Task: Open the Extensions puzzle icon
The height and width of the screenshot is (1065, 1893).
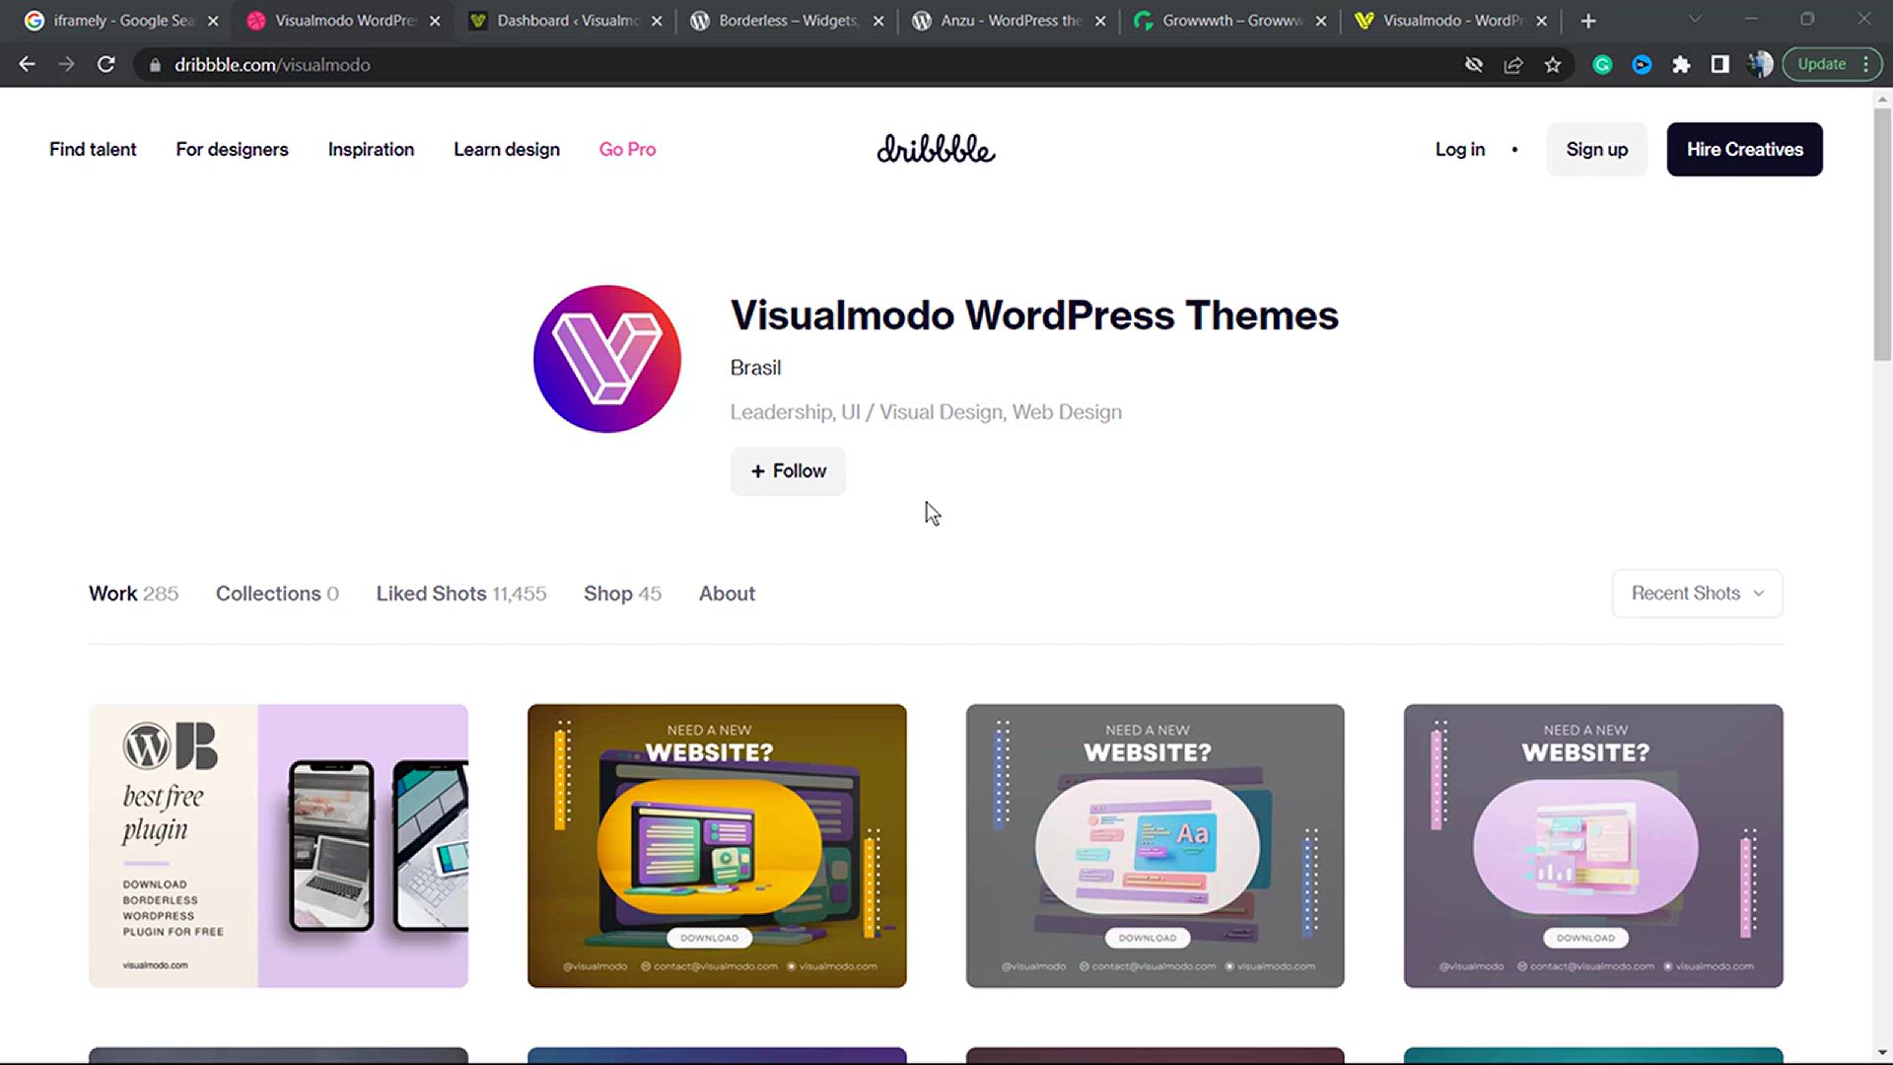Action: coord(1681,64)
